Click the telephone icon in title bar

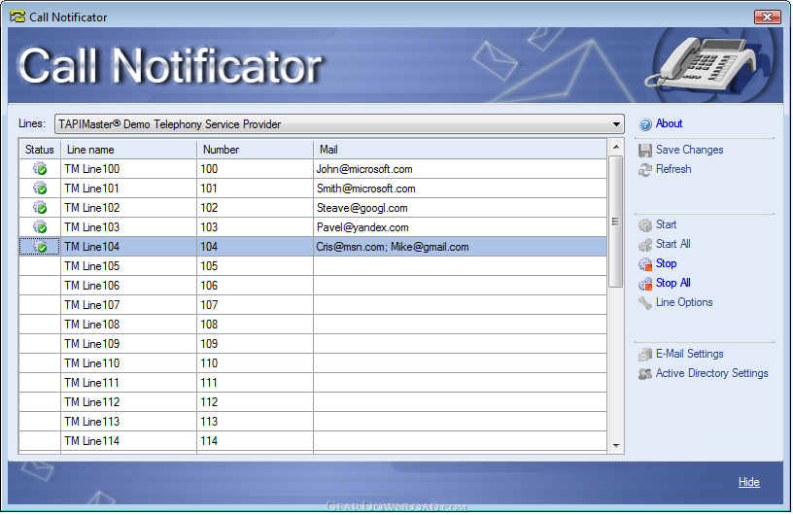(17, 17)
